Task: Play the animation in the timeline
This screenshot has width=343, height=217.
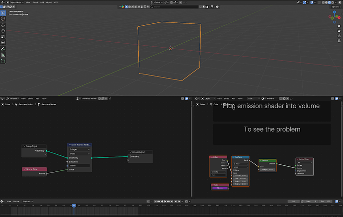Action: (165, 201)
